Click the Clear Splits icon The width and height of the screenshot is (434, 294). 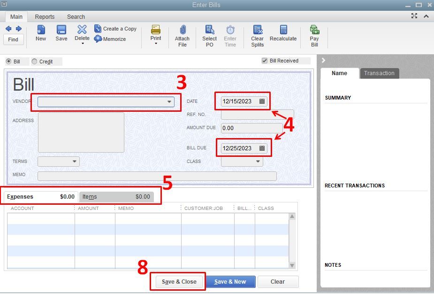[x=258, y=30]
